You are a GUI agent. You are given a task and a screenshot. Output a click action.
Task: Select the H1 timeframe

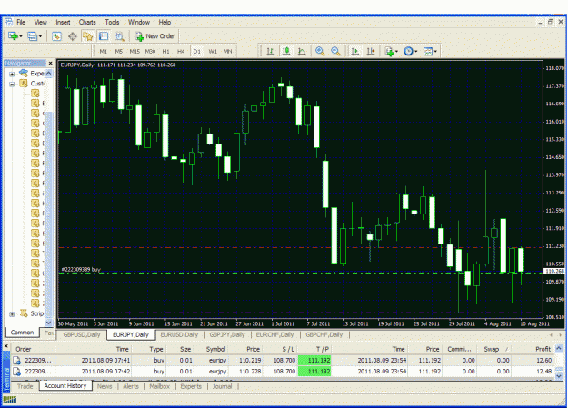click(x=166, y=52)
